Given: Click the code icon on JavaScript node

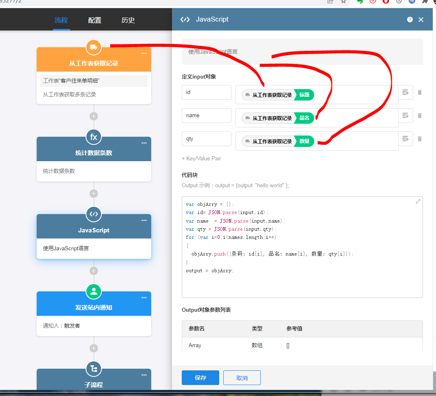Looking at the screenshot, I should (94, 214).
